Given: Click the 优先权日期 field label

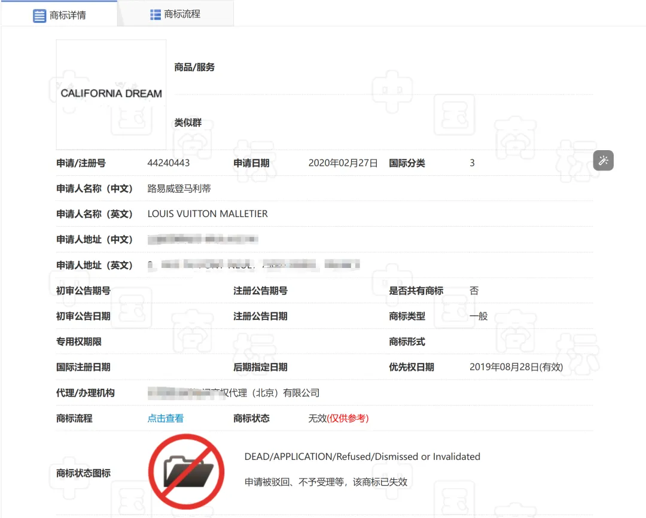Looking at the screenshot, I should click(x=411, y=367).
